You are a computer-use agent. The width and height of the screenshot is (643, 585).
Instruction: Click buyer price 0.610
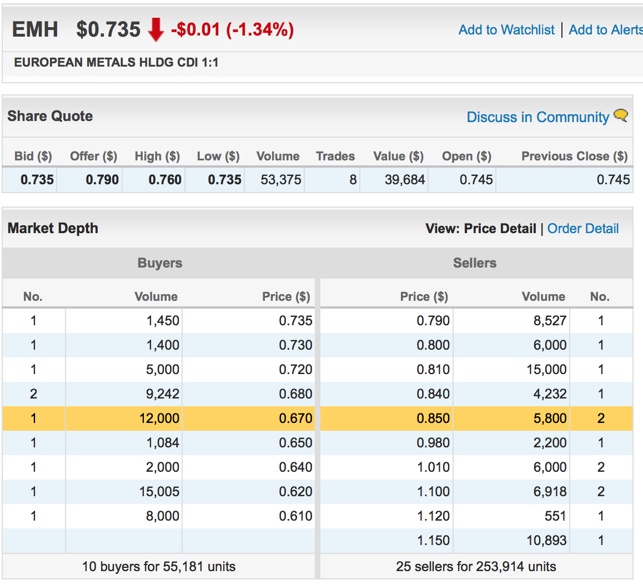point(295,516)
